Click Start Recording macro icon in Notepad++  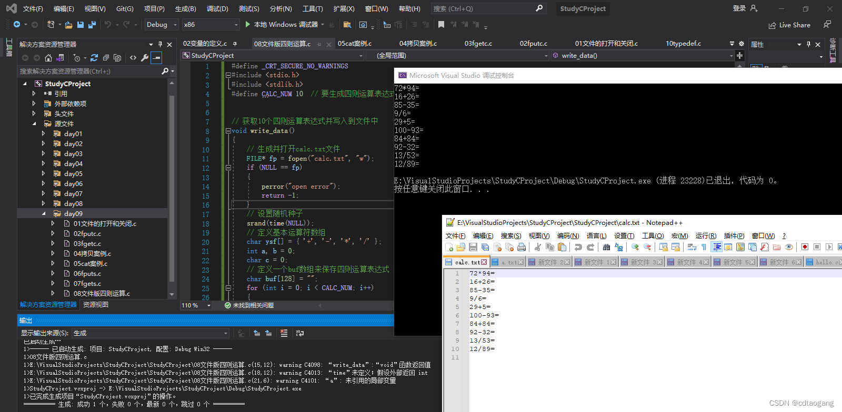click(805, 247)
